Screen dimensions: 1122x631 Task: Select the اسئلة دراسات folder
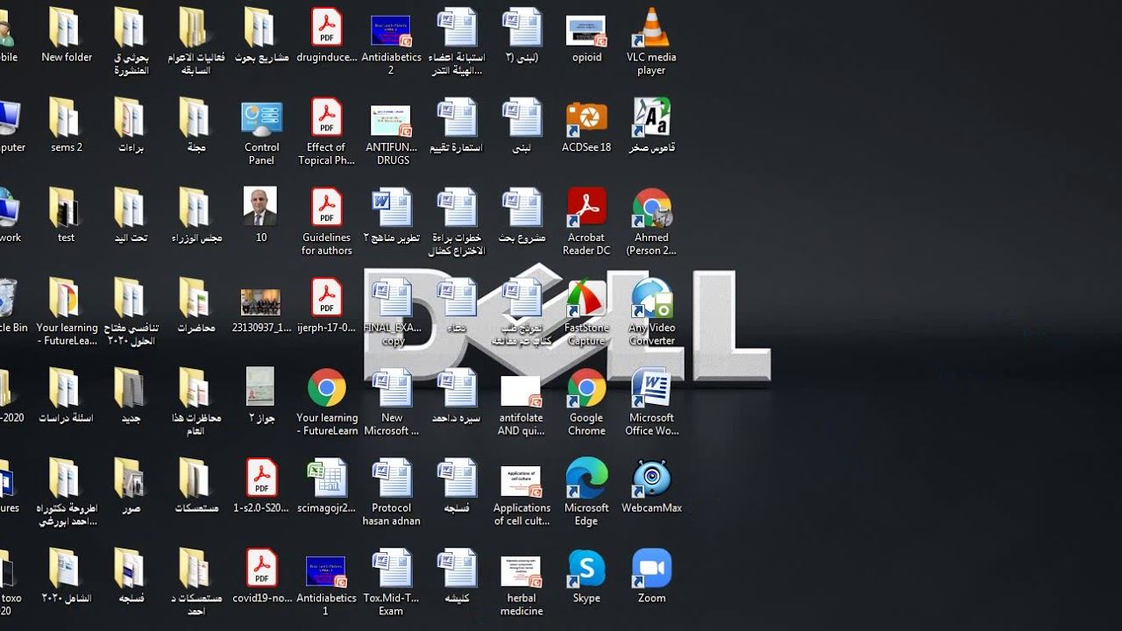(67, 396)
